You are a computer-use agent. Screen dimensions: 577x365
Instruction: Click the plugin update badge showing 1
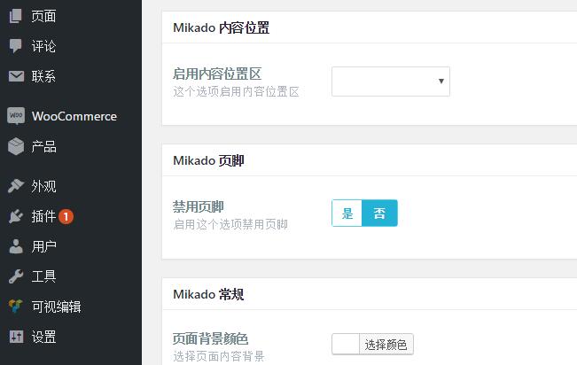(x=66, y=216)
